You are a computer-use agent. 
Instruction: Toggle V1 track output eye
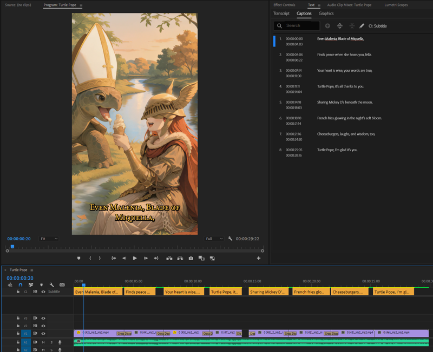(43, 333)
